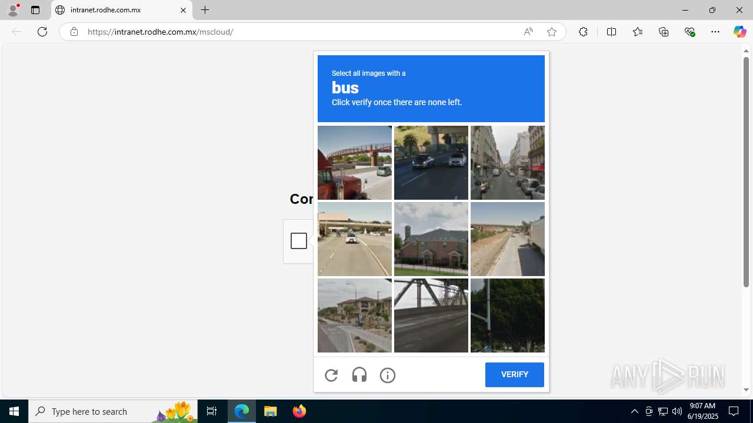Switch to intranet.rodhe.com.mx tab

pos(122,10)
